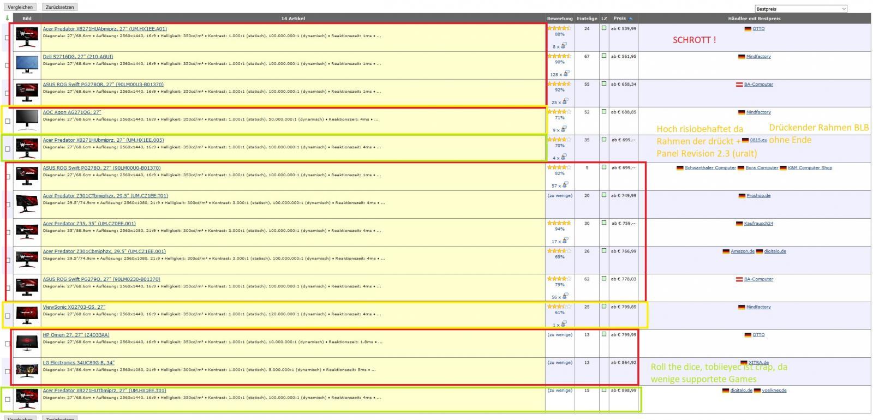Sort by the Preis column header
This screenshot has width=873, height=420.
click(622, 18)
